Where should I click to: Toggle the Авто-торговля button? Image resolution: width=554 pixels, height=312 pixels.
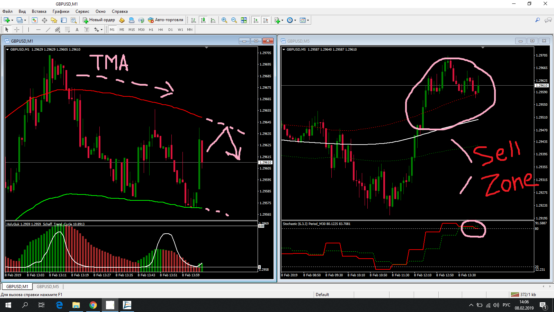pyautogui.click(x=166, y=20)
